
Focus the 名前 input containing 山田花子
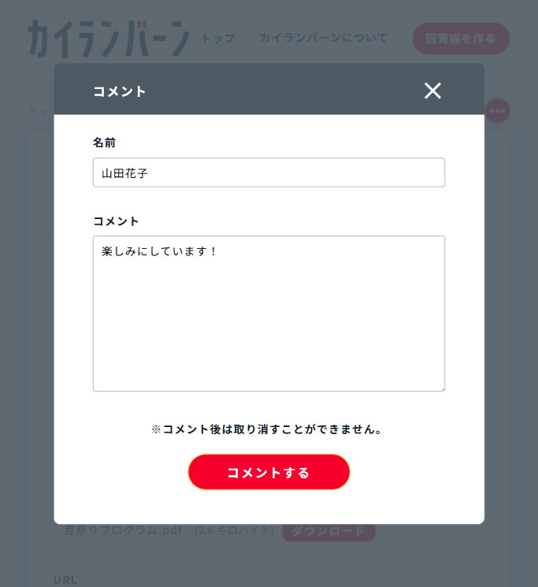269,173
